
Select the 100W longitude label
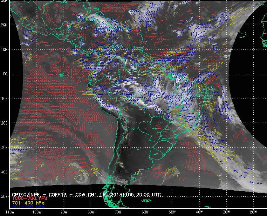click(x=37, y=212)
